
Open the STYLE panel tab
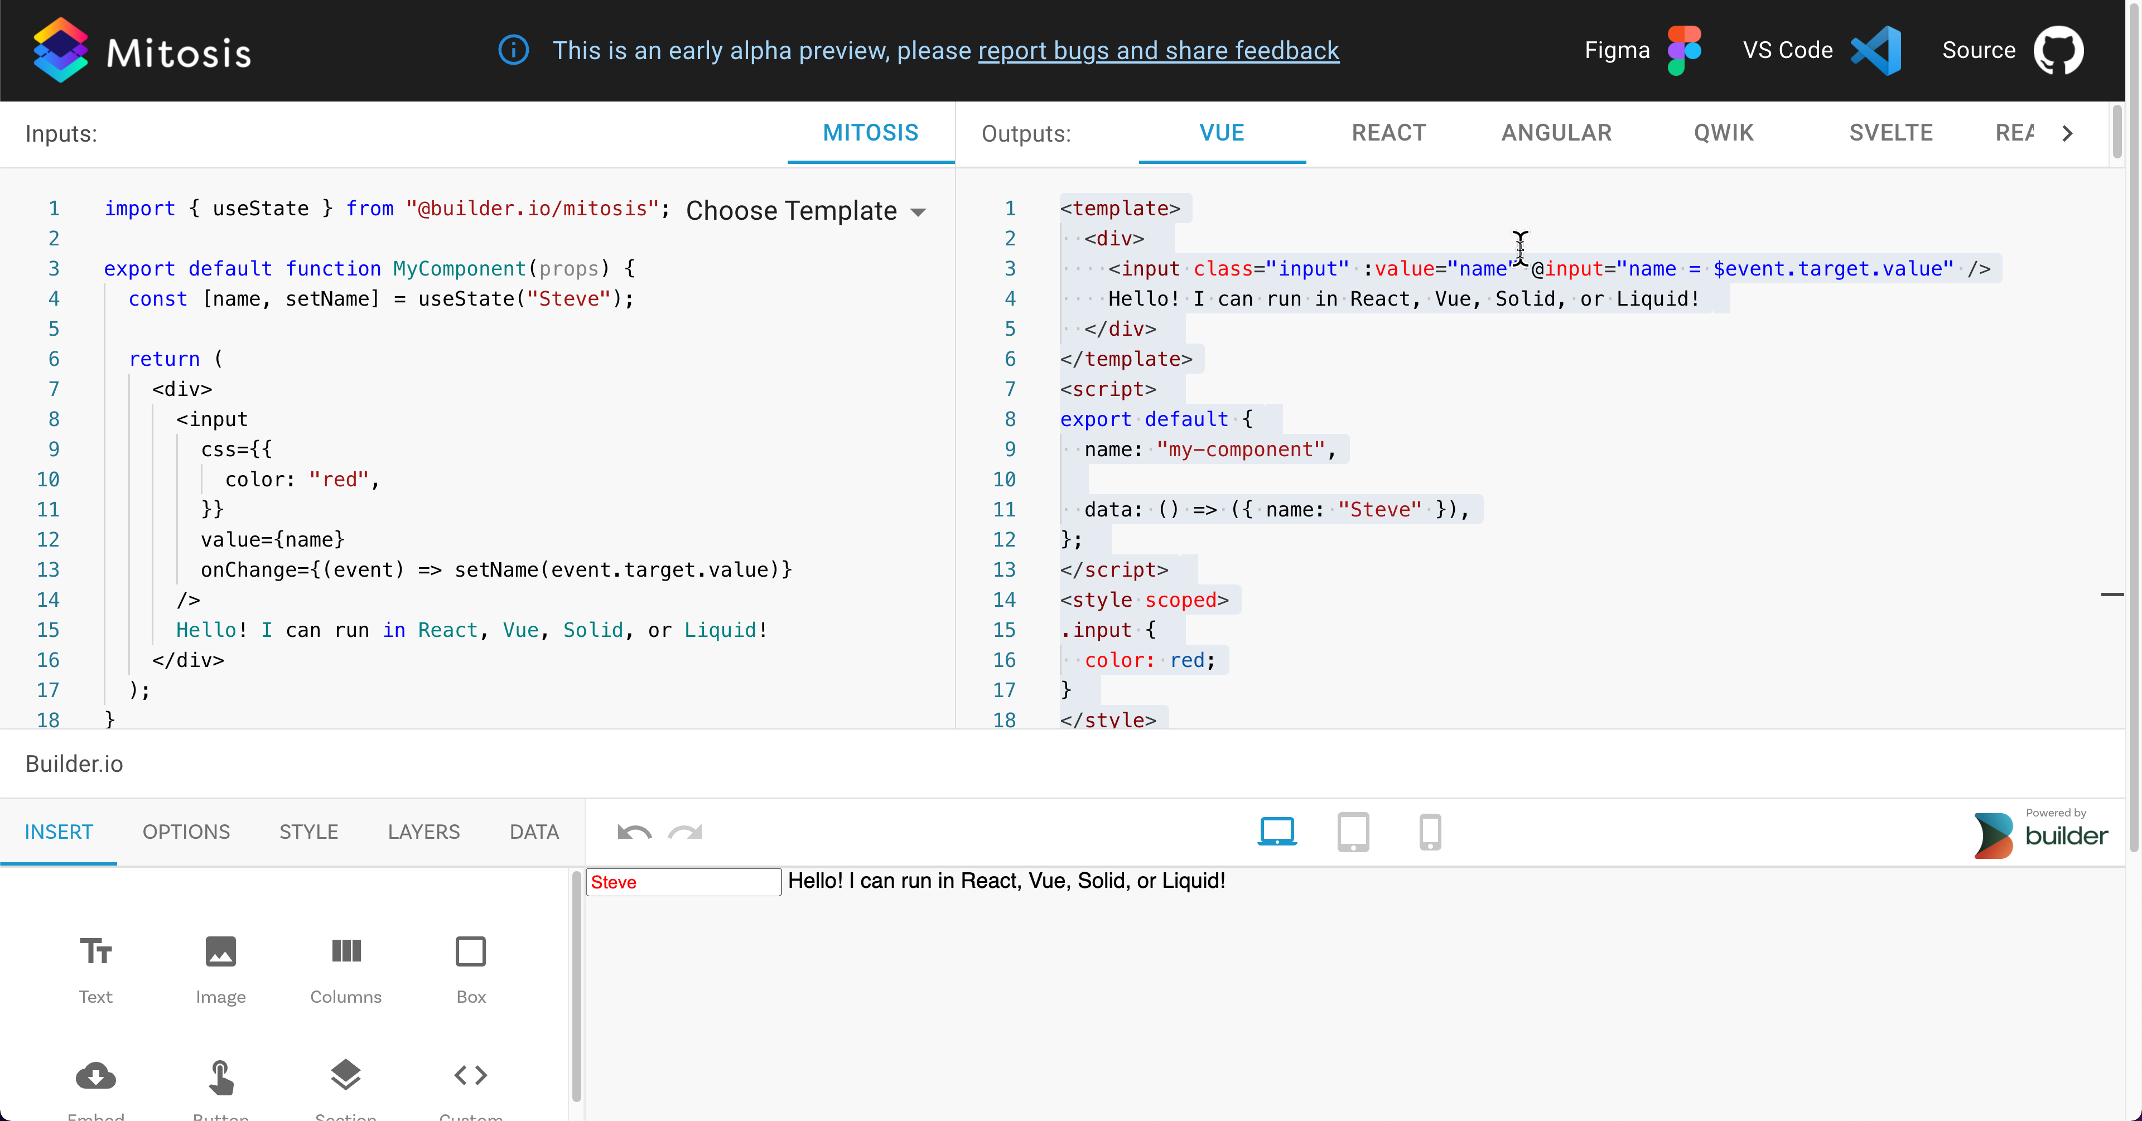[308, 833]
